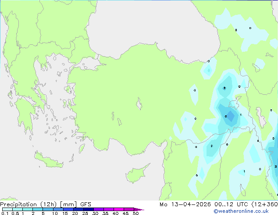Click the legend label '50'
Screen dimensions: 278x215
coord(136,213)
